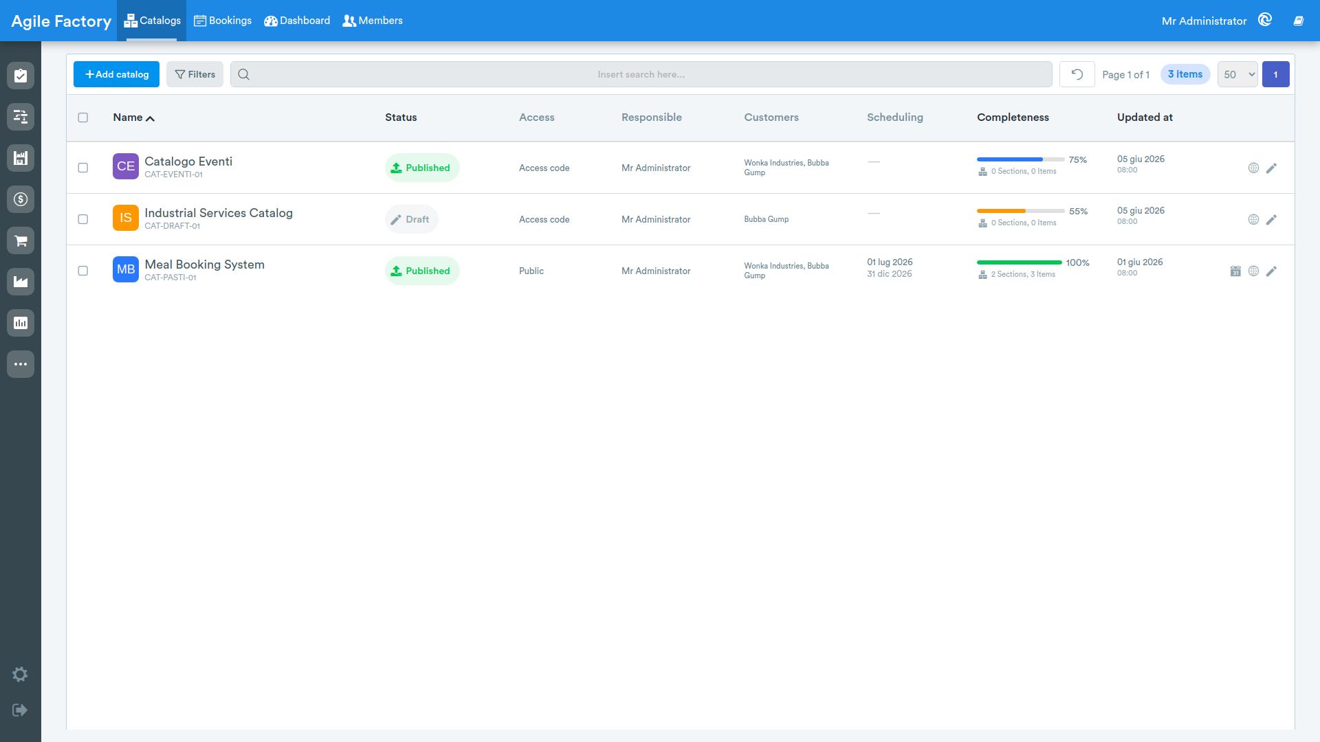Edit Meal Booking System with pencil icon
Viewport: 1320px width, 742px height.
click(x=1271, y=271)
